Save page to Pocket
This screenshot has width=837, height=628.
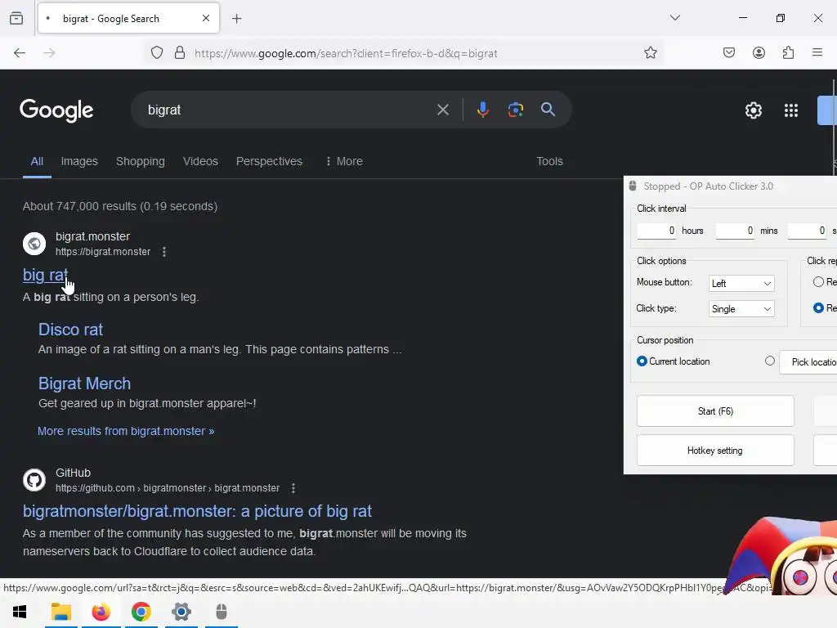coord(729,53)
